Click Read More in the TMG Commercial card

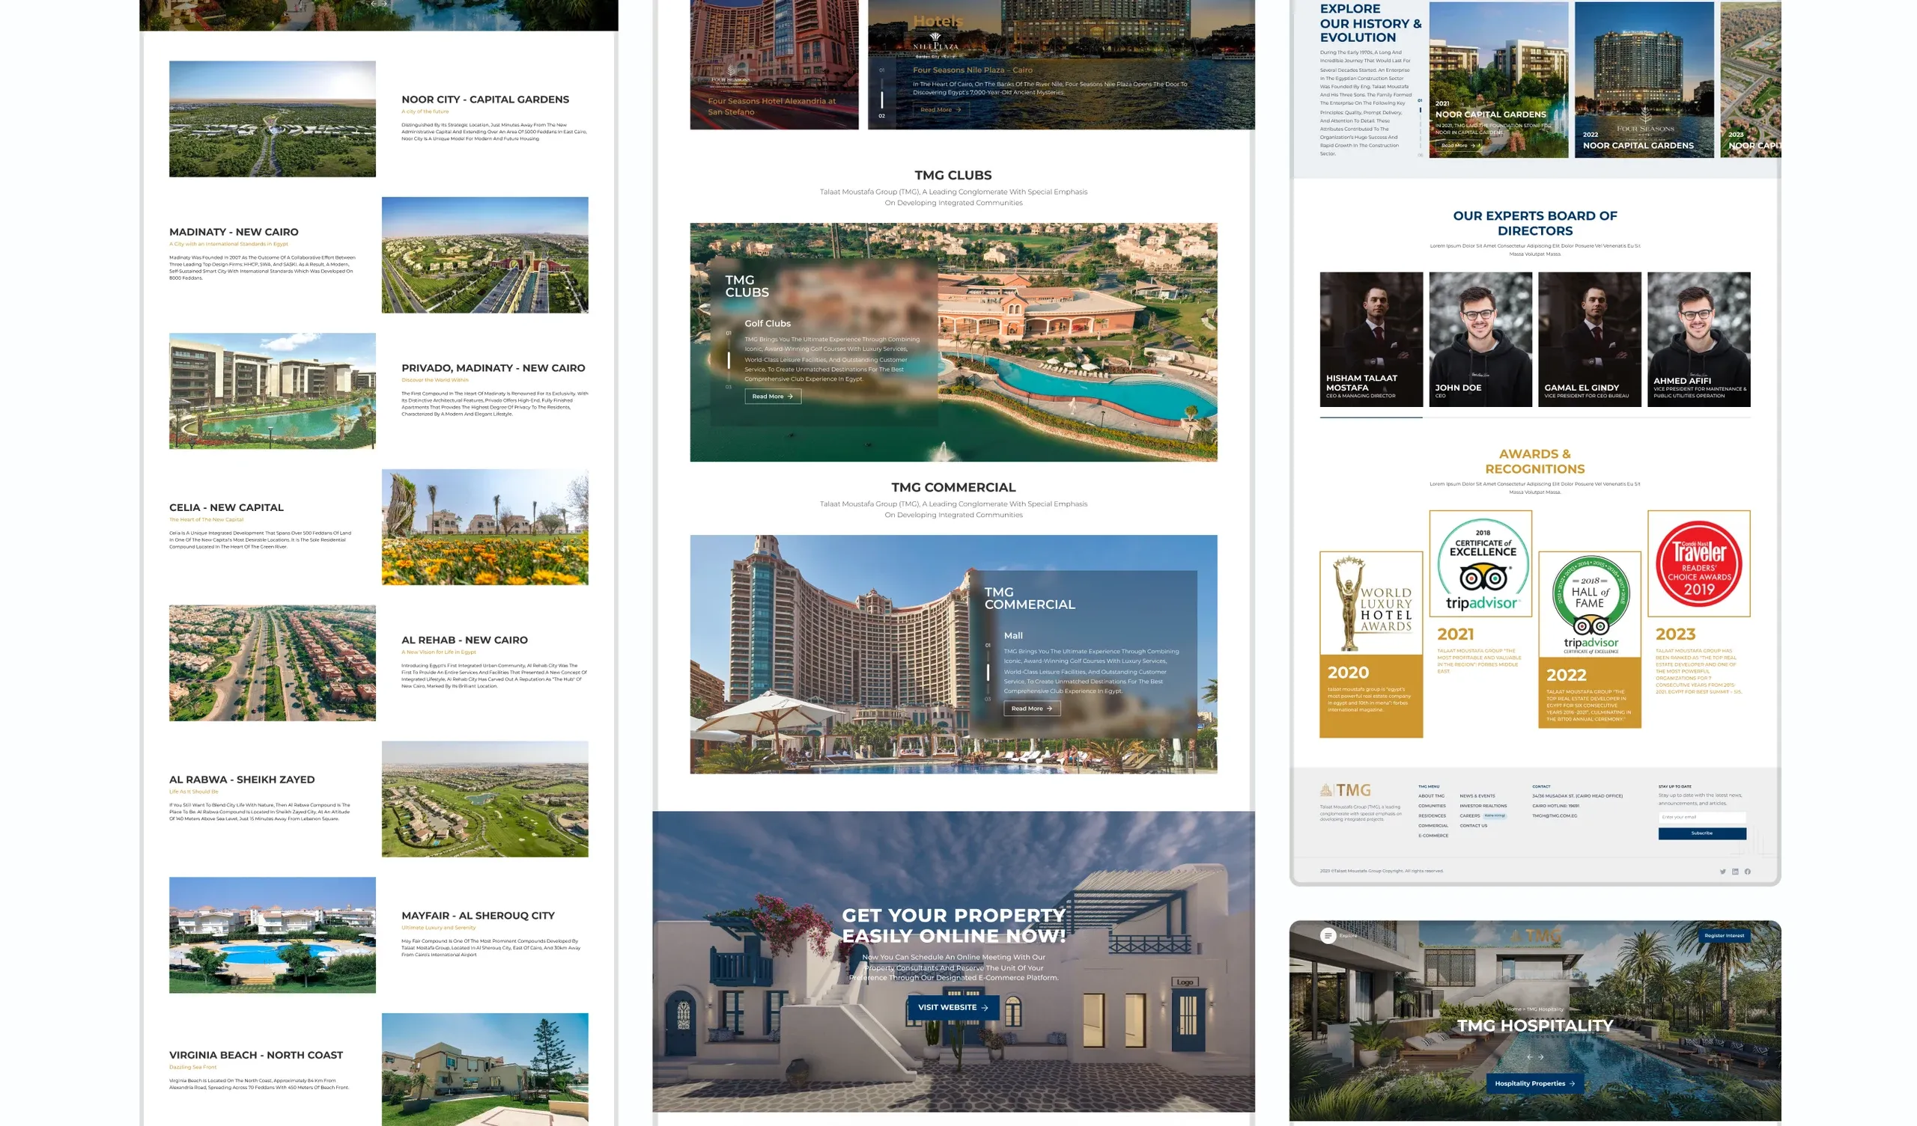point(1032,708)
